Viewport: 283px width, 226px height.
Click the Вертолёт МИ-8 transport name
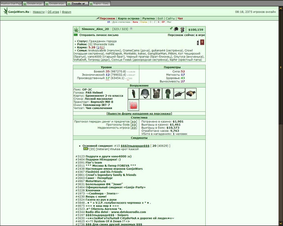[x=102, y=102]
